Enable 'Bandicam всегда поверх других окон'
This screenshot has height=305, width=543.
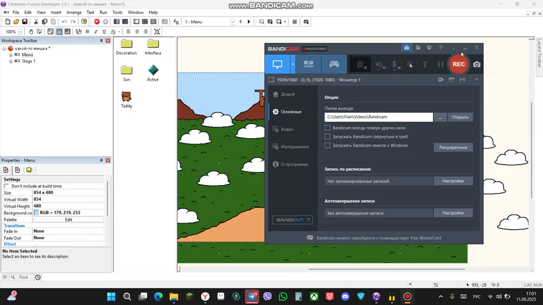point(327,128)
